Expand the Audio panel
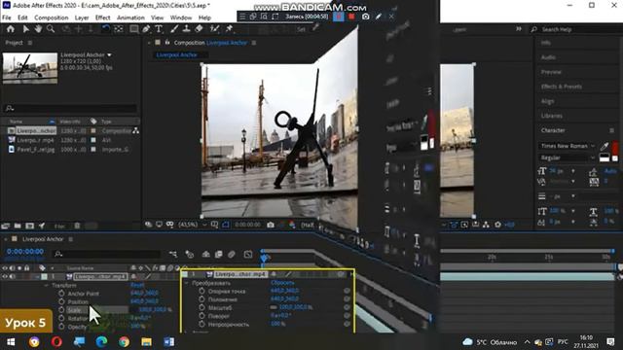The height and width of the screenshot is (350, 623). [x=548, y=57]
